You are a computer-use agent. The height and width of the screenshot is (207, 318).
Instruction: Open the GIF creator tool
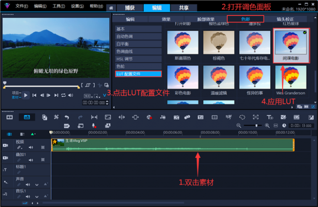67,126
